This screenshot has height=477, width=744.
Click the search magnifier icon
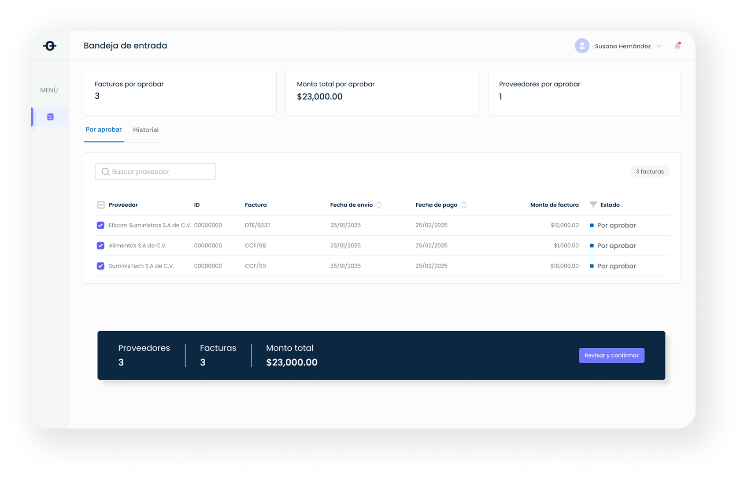pyautogui.click(x=105, y=171)
